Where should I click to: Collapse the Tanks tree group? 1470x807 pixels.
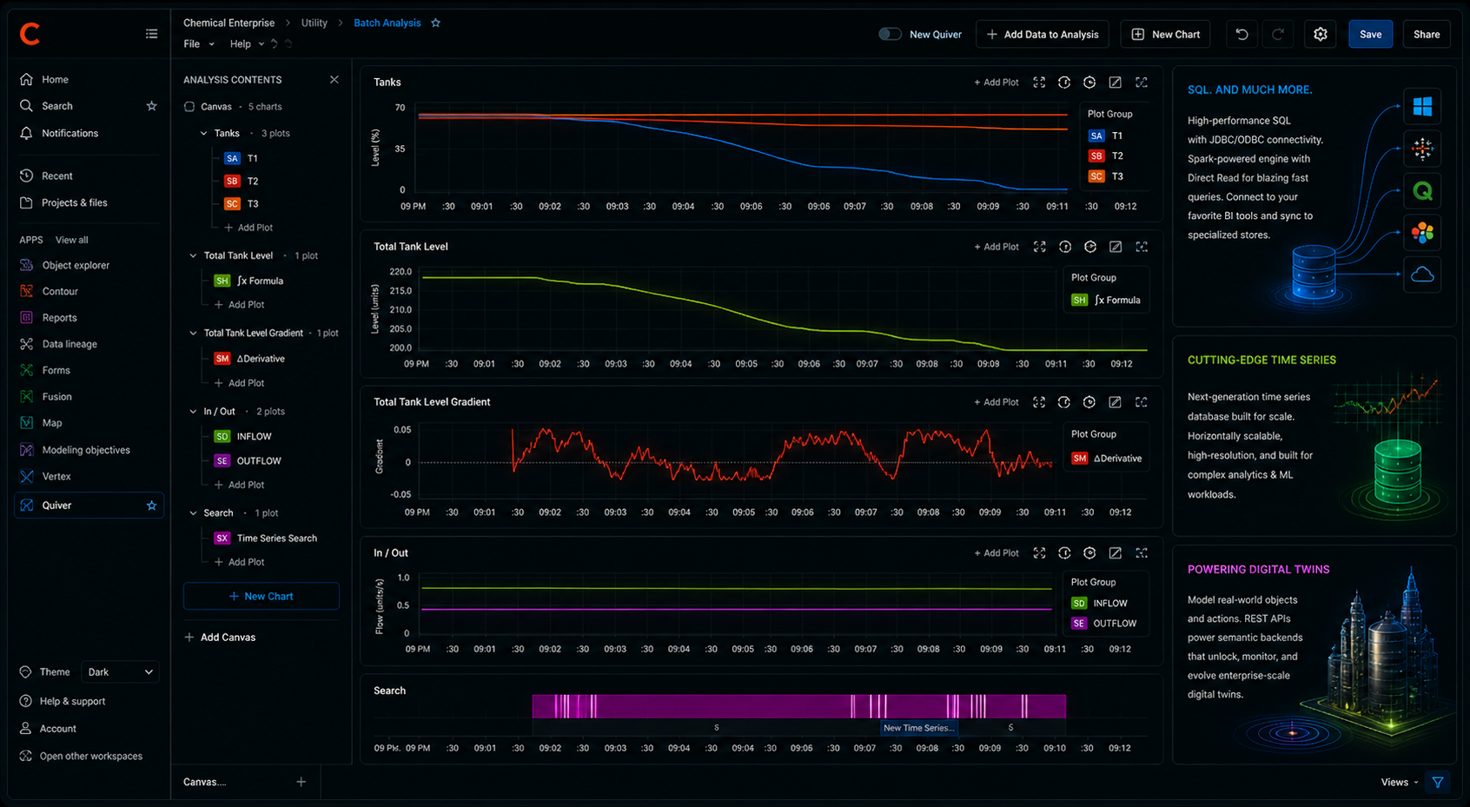pyautogui.click(x=204, y=134)
